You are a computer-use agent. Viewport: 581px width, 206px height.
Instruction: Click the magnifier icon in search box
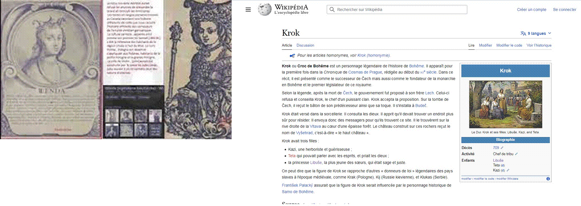pos(332,10)
